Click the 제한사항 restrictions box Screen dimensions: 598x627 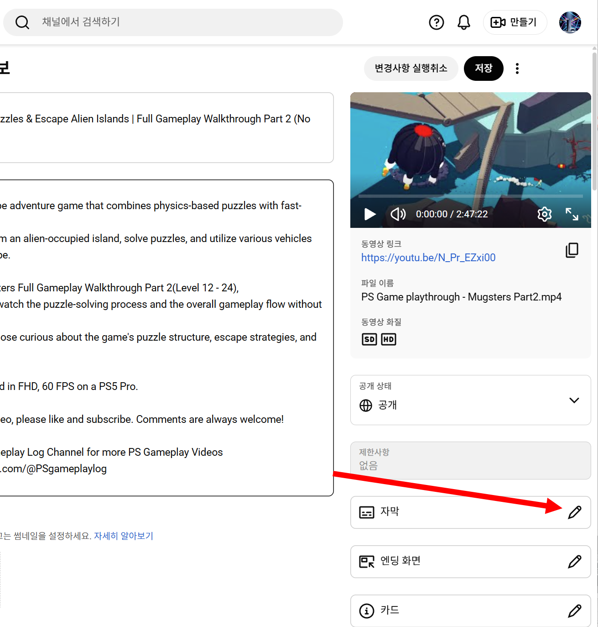[x=471, y=460]
